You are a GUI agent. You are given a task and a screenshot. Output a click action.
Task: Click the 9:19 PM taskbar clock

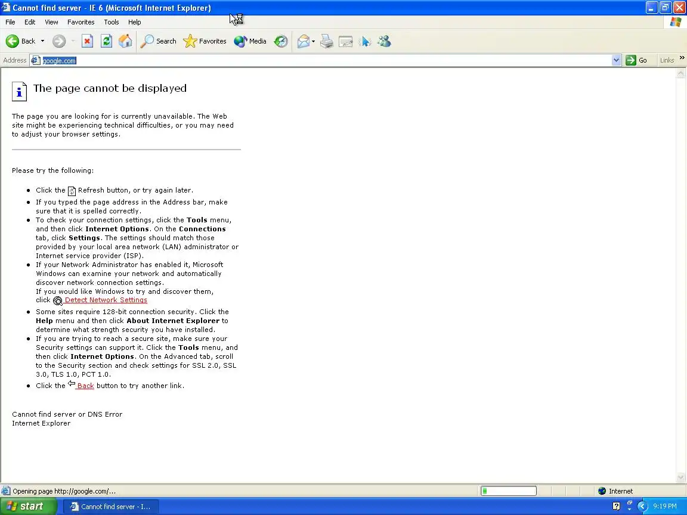[x=665, y=506]
